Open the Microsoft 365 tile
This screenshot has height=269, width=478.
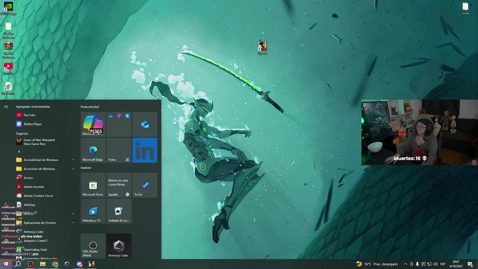pos(93,124)
